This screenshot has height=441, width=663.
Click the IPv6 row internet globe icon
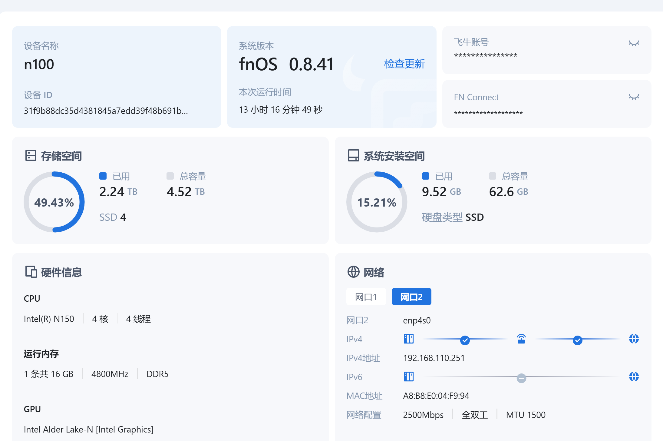(634, 376)
